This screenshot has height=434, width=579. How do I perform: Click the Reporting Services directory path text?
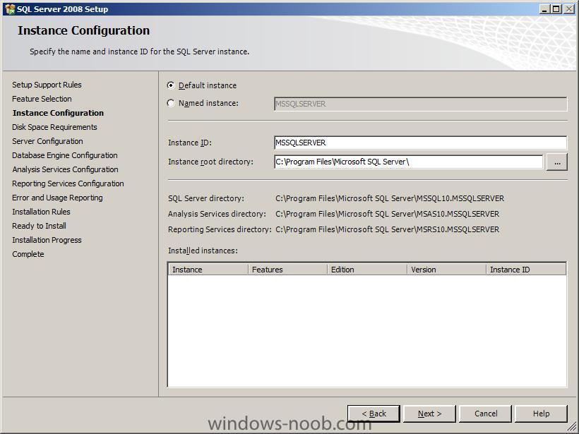tap(388, 229)
